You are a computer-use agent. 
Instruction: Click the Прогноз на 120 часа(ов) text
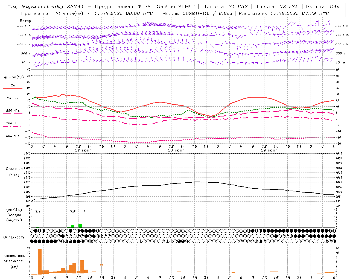click(x=52, y=13)
